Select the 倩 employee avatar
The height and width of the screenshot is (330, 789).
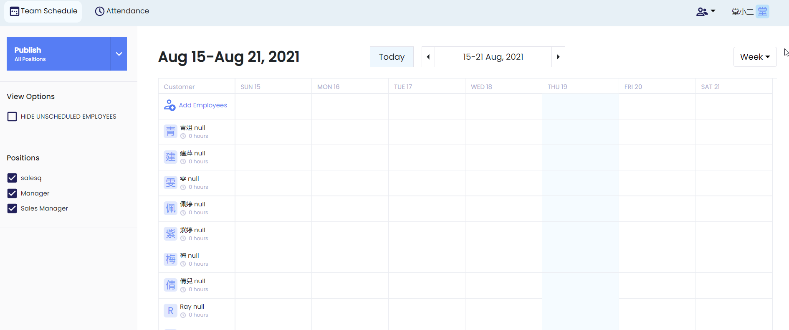click(170, 285)
